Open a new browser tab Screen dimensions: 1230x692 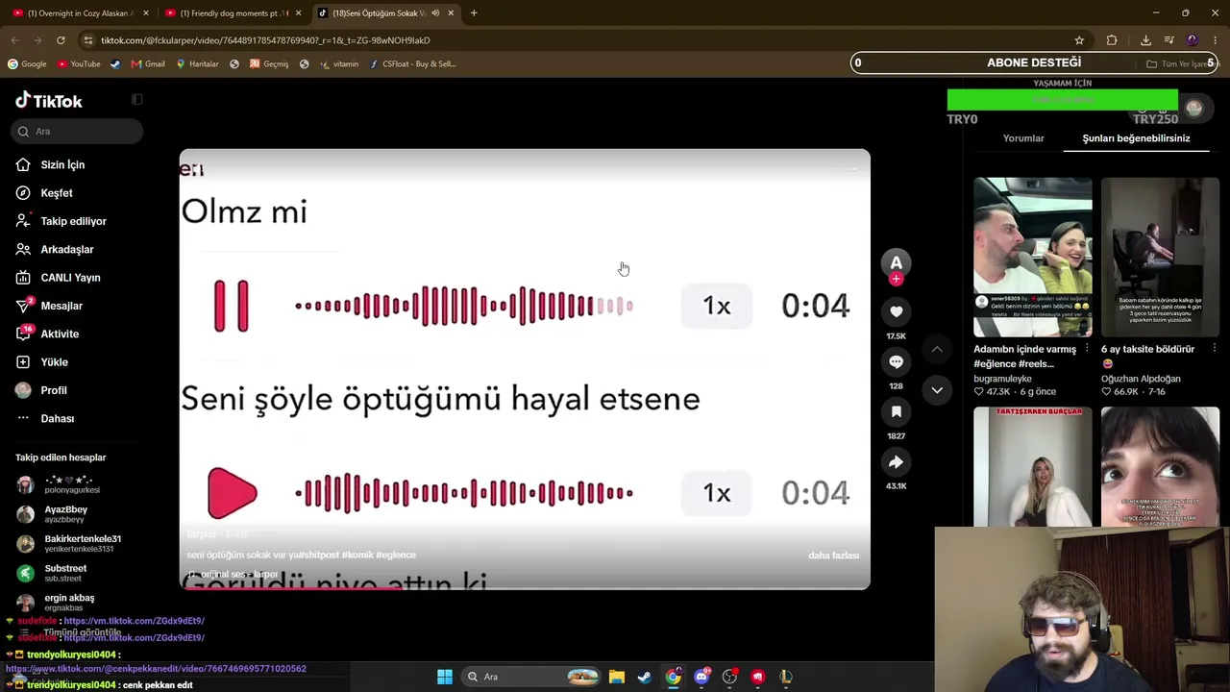474,13
